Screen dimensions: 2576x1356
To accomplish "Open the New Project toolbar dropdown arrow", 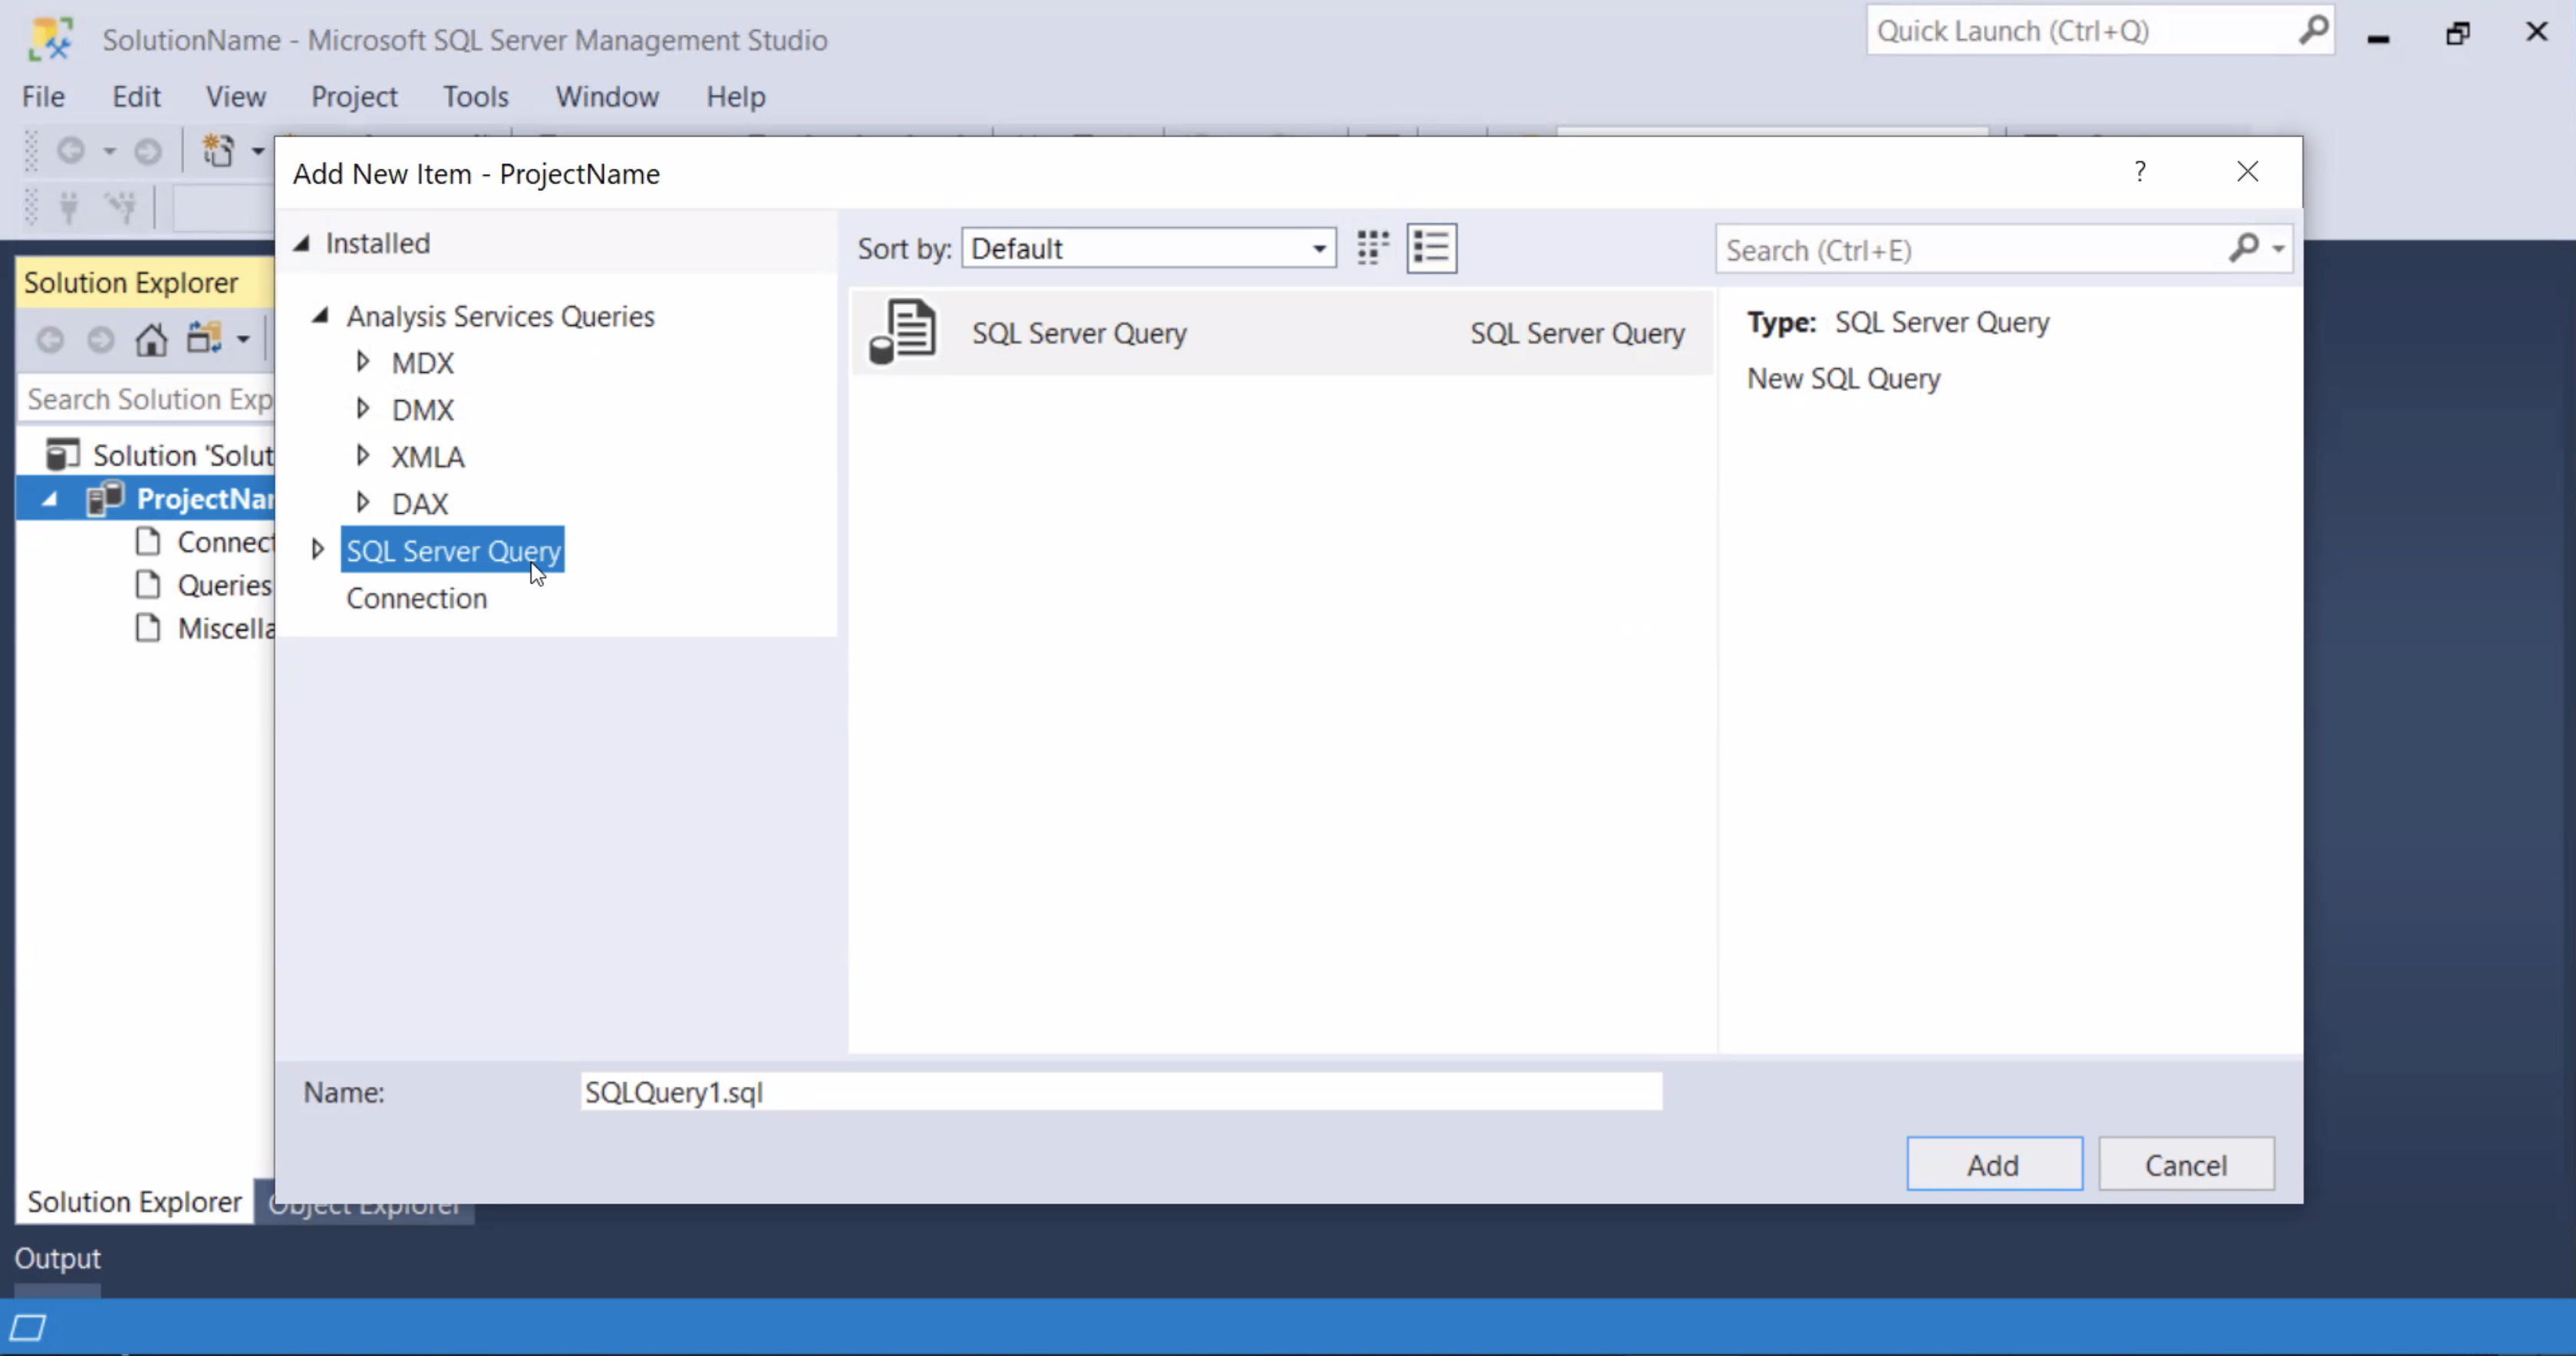I will click(257, 152).
